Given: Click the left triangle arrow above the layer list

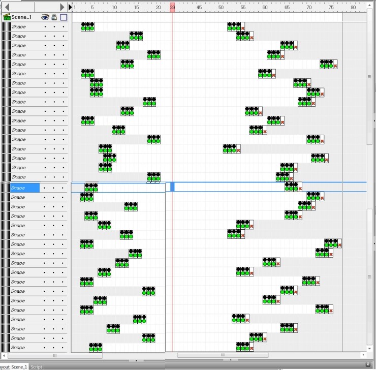Looking at the screenshot, I should 7,7.
